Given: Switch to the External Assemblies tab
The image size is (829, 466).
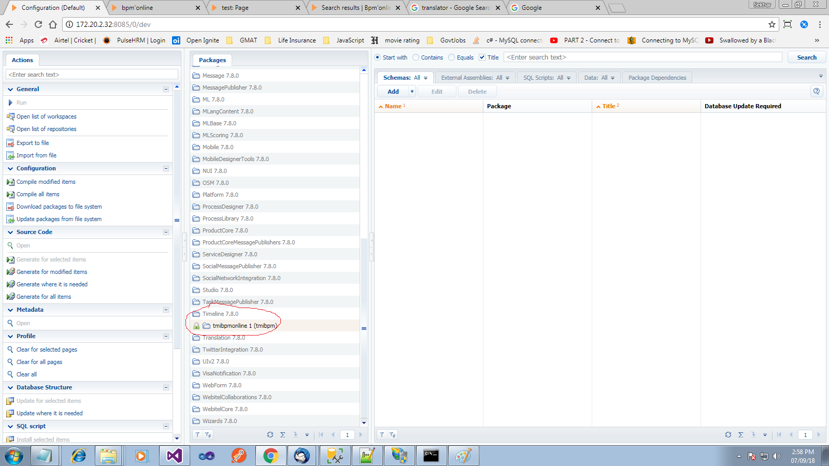Looking at the screenshot, I should [475, 78].
